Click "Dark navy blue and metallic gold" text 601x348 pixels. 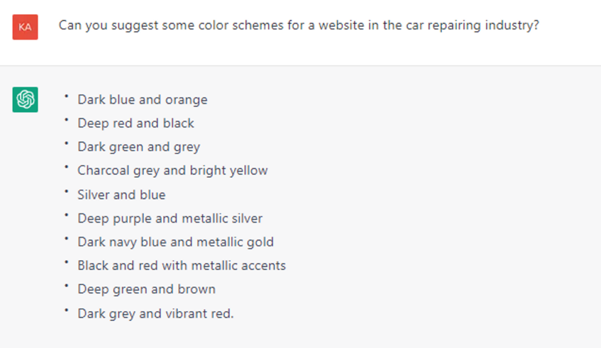click(x=175, y=242)
